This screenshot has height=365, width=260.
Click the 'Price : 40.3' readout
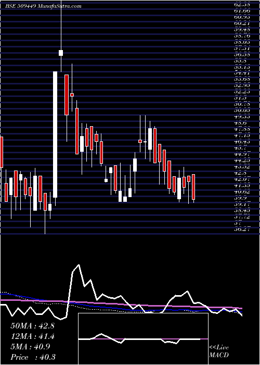[x=33, y=357]
